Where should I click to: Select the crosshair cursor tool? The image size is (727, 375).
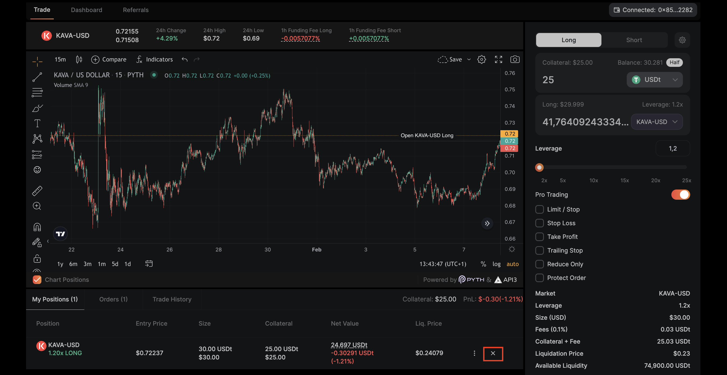(37, 61)
